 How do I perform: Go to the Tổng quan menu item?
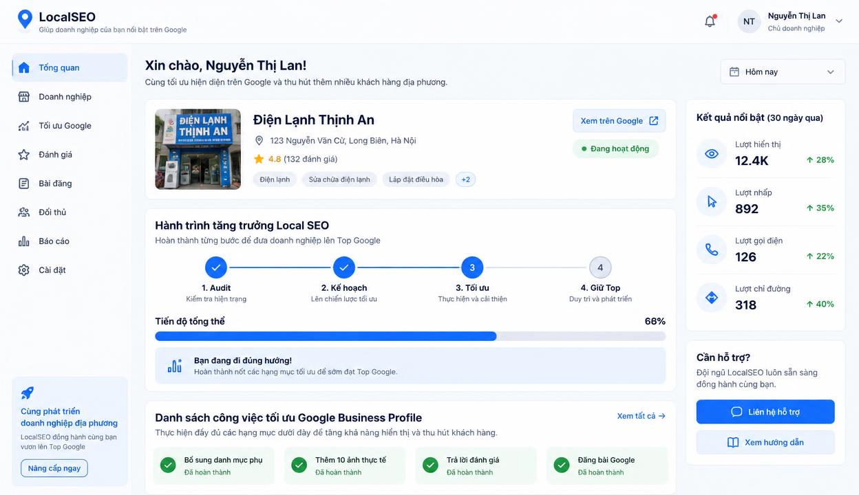70,67
